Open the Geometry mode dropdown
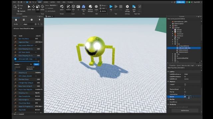Screen dimensions: 213x119 click(54, 5)
